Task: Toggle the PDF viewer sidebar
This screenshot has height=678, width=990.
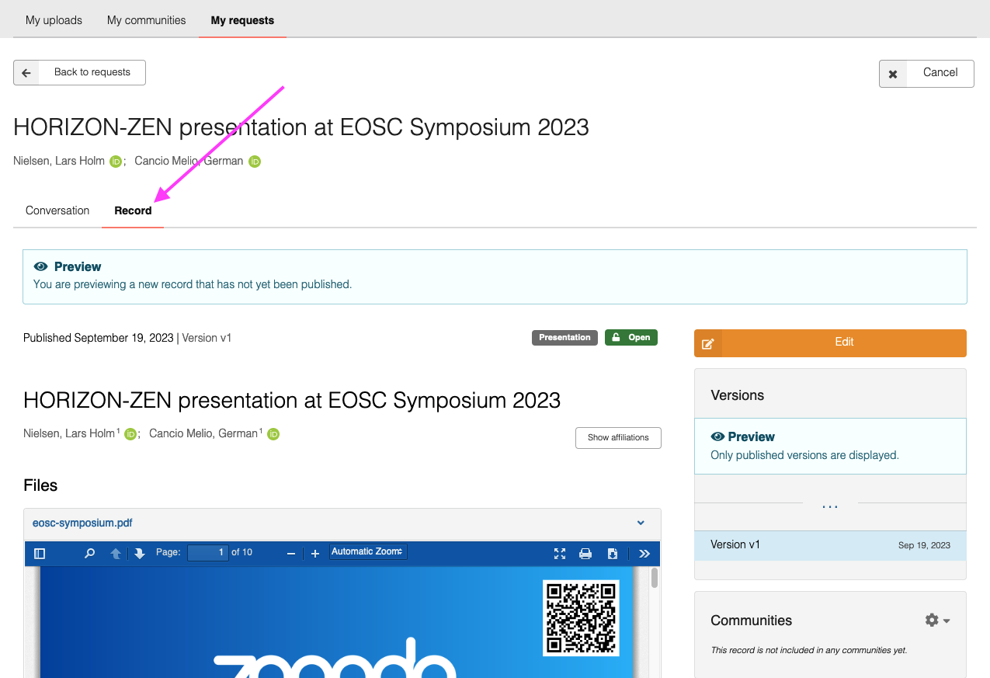Action: coord(40,554)
